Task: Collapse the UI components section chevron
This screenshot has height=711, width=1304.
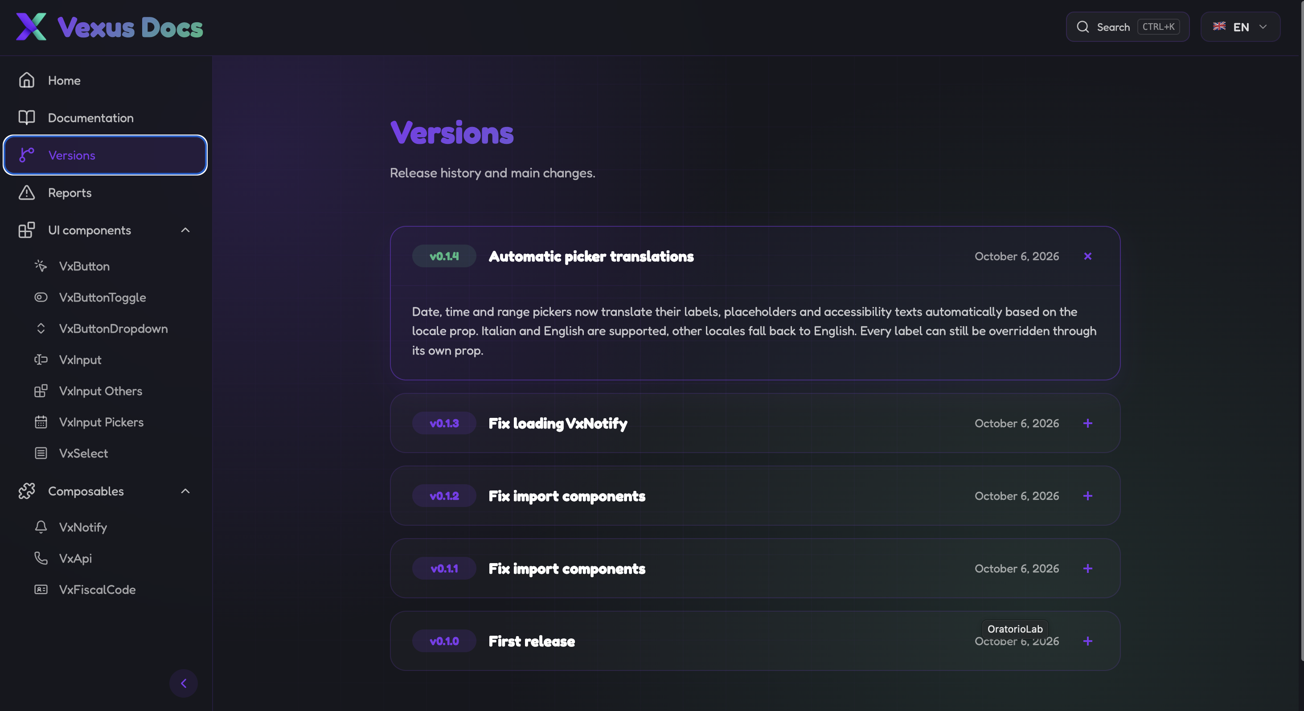Action: [185, 230]
